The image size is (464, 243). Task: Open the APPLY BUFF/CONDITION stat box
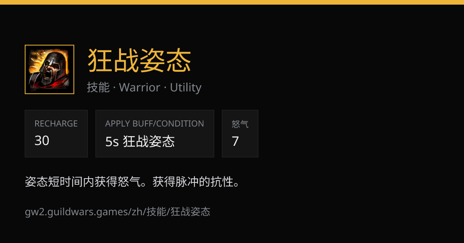coord(155,133)
